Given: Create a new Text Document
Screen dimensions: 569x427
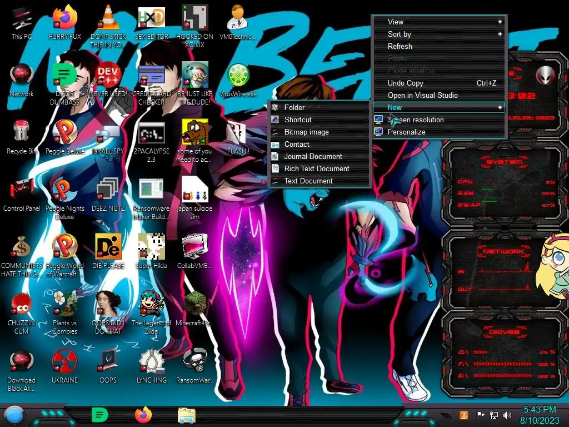Looking at the screenshot, I should tap(320, 181).
